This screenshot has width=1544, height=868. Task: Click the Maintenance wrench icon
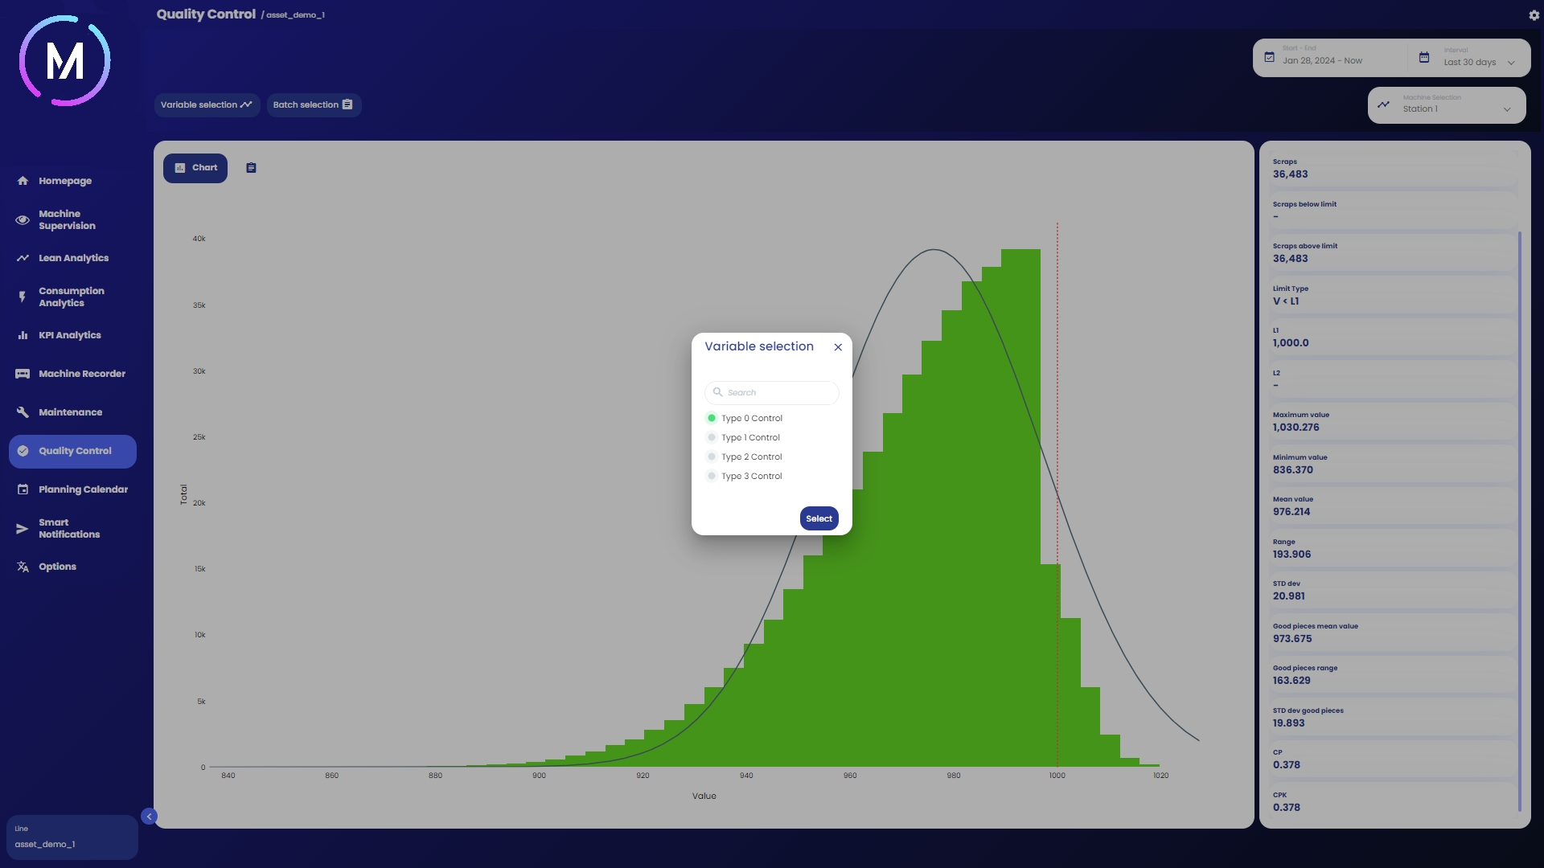(23, 412)
